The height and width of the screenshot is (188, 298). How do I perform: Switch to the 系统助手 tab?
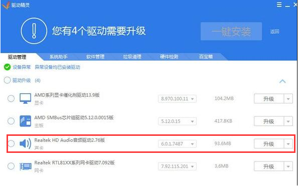click(58, 57)
